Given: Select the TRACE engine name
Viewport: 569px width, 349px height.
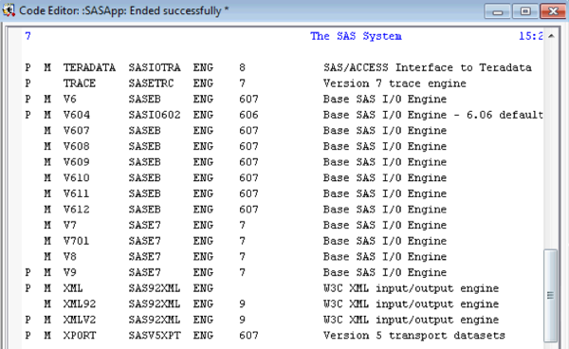Looking at the screenshot, I should [80, 83].
